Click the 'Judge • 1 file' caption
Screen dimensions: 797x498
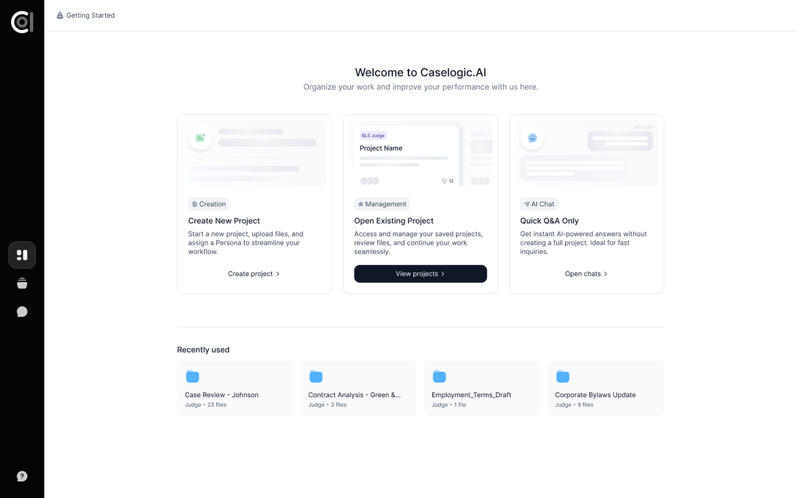point(449,405)
